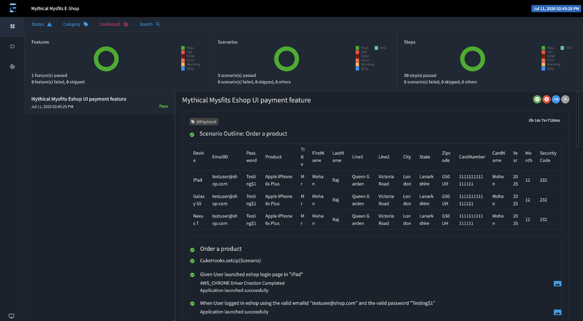Click the Mythical Mysfits E-Shop title

tap(55, 8)
